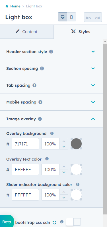Open the Beta button
The width and height of the screenshot is (107, 227).
point(7,222)
